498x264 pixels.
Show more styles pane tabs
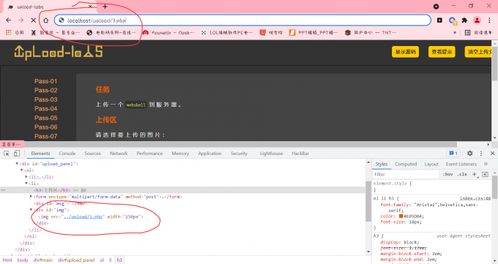486,164
